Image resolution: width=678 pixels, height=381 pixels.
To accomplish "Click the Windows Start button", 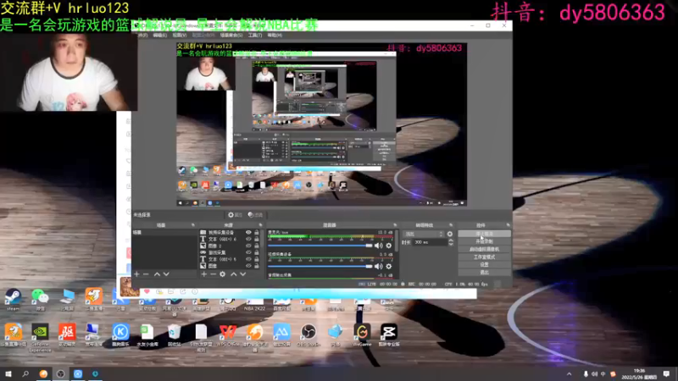I will (8, 373).
